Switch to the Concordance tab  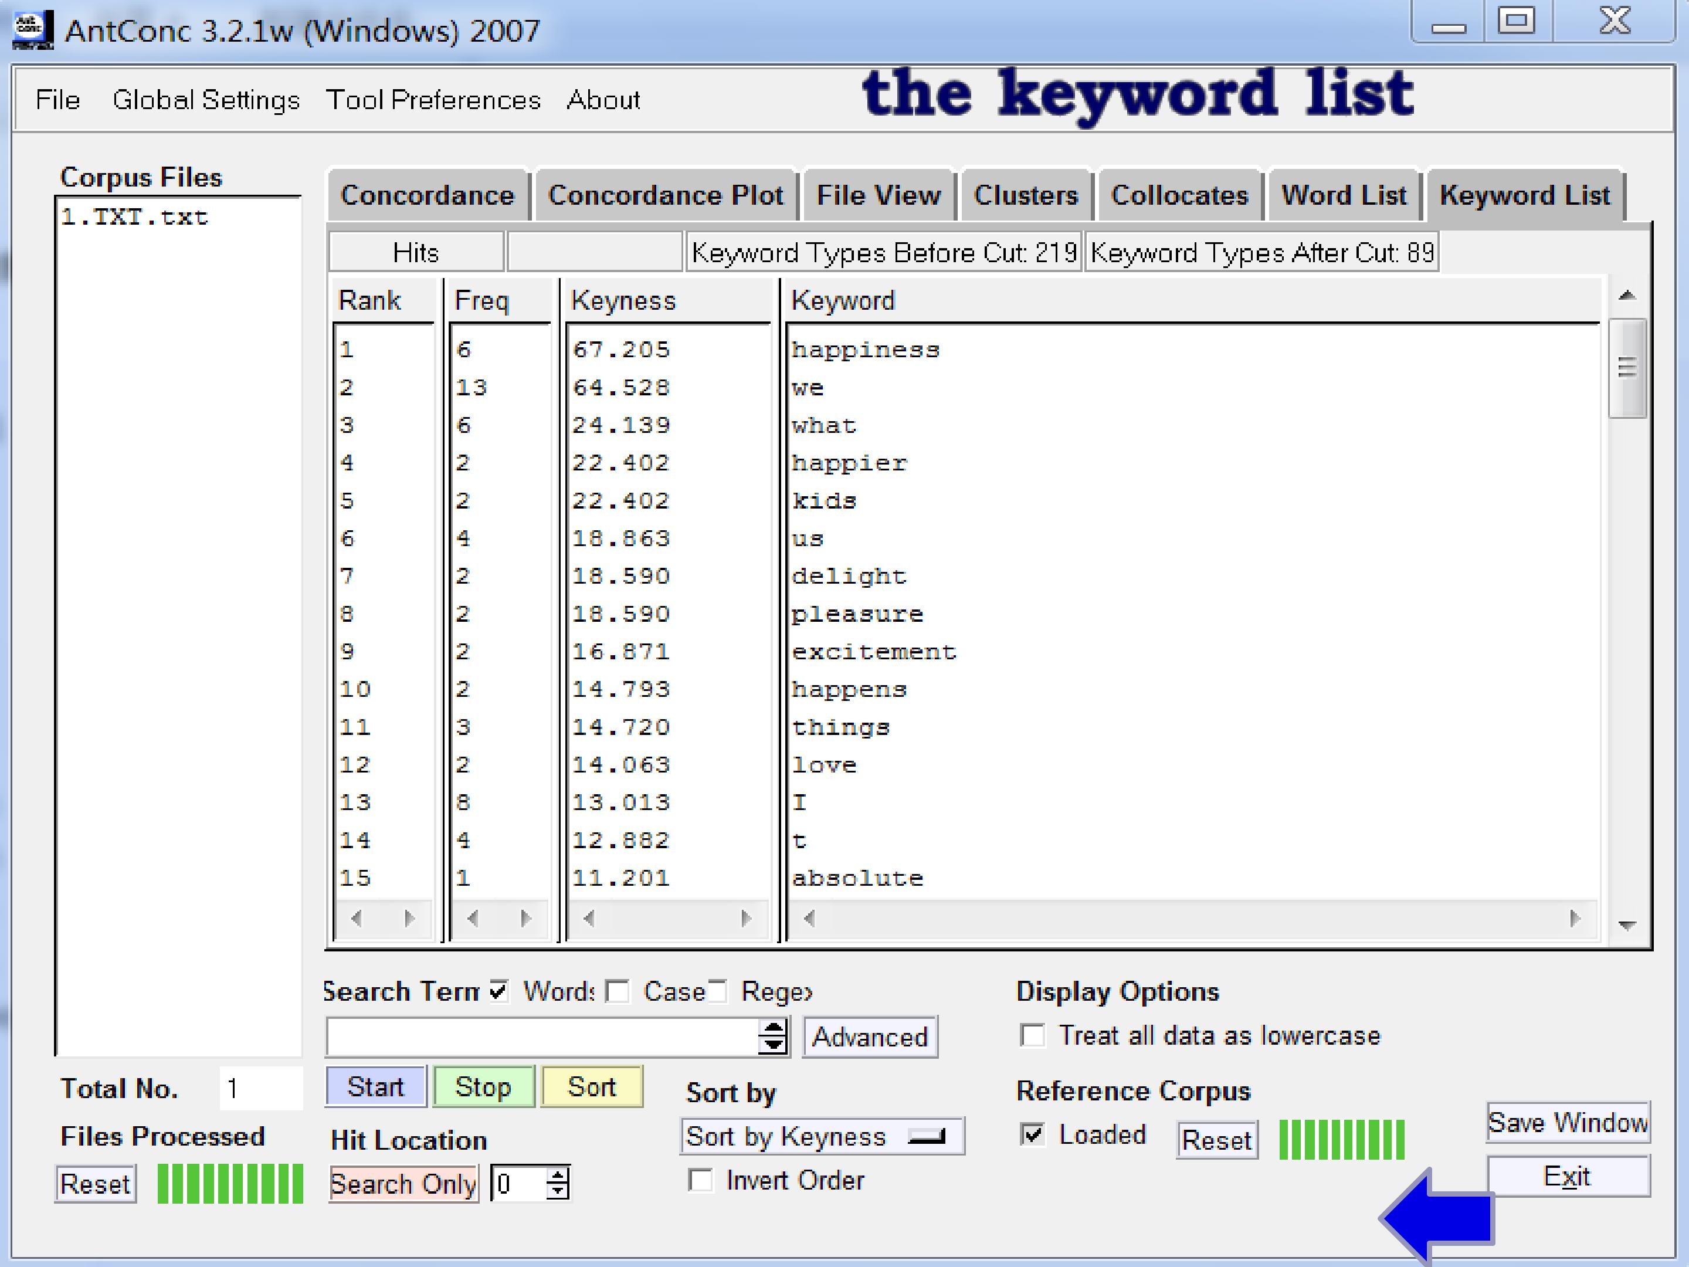(428, 195)
